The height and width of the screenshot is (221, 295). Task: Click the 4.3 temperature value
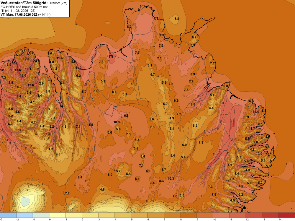(x=230, y=212)
